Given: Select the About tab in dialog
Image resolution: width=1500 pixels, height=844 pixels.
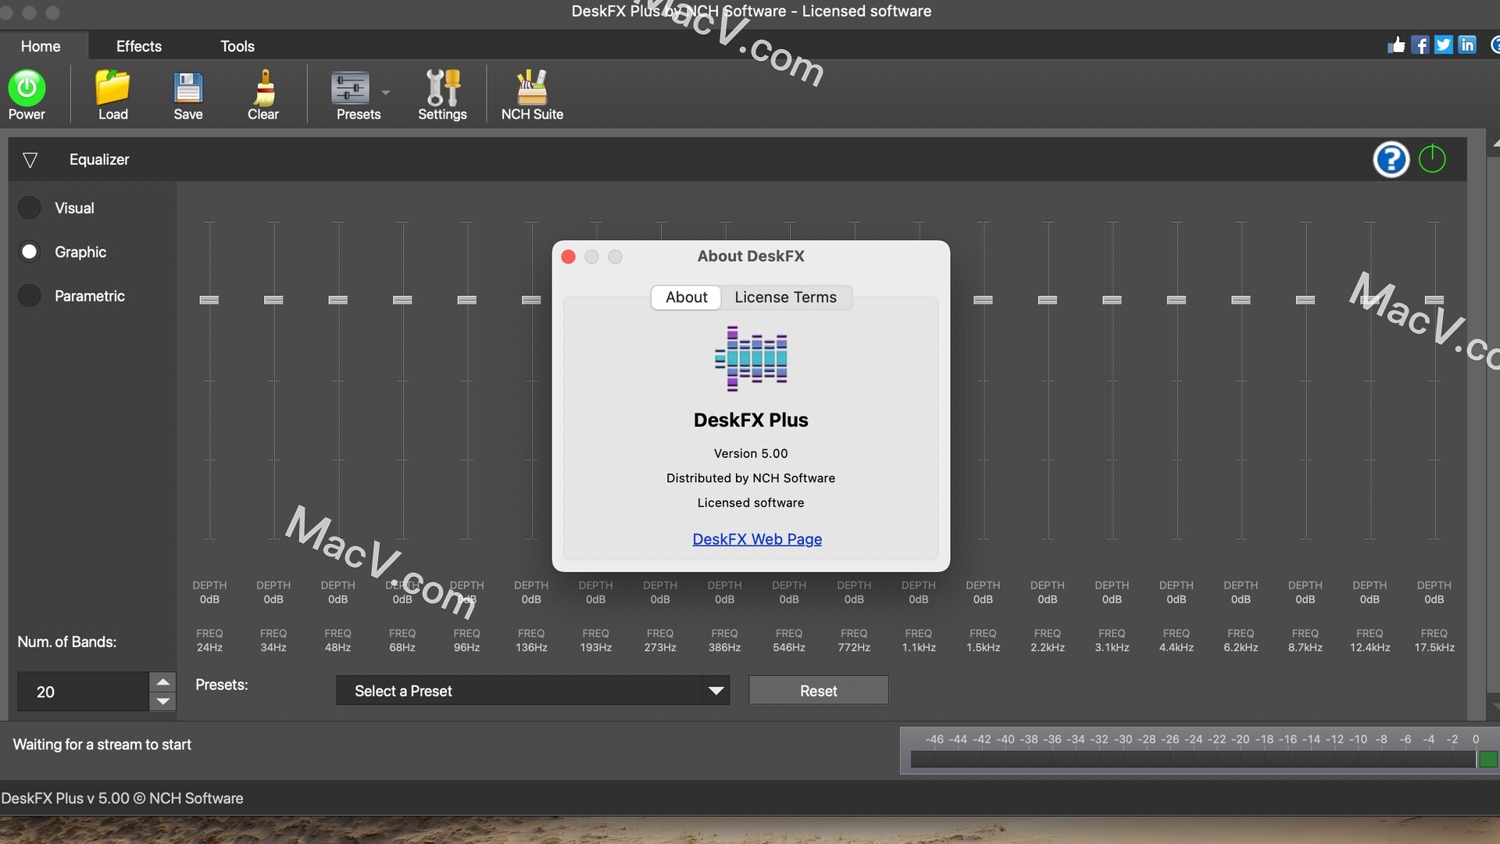Looking at the screenshot, I should [x=686, y=297].
